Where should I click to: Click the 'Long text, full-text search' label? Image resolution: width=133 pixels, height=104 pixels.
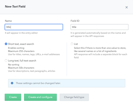[x=22, y=61]
